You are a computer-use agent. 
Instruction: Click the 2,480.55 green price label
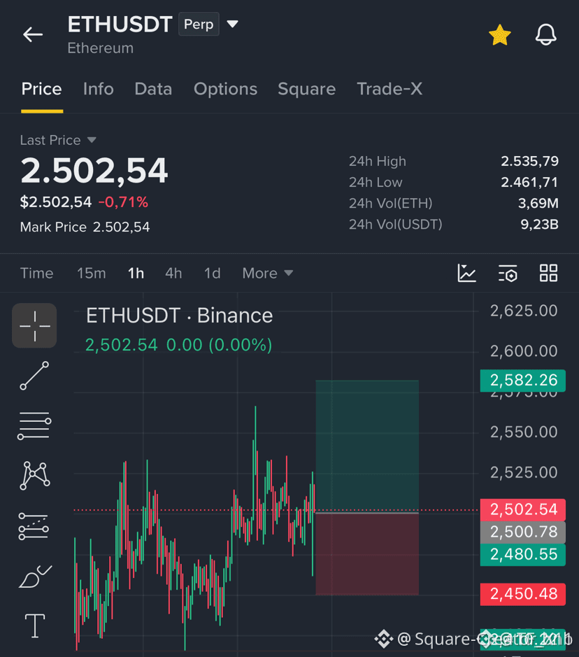tap(523, 555)
